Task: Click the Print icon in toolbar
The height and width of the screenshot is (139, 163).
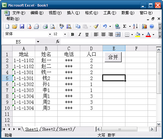Action: click(45, 26)
